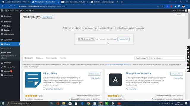Open Windows Start menu
The width and height of the screenshot is (190, 106).
pos(3,103)
